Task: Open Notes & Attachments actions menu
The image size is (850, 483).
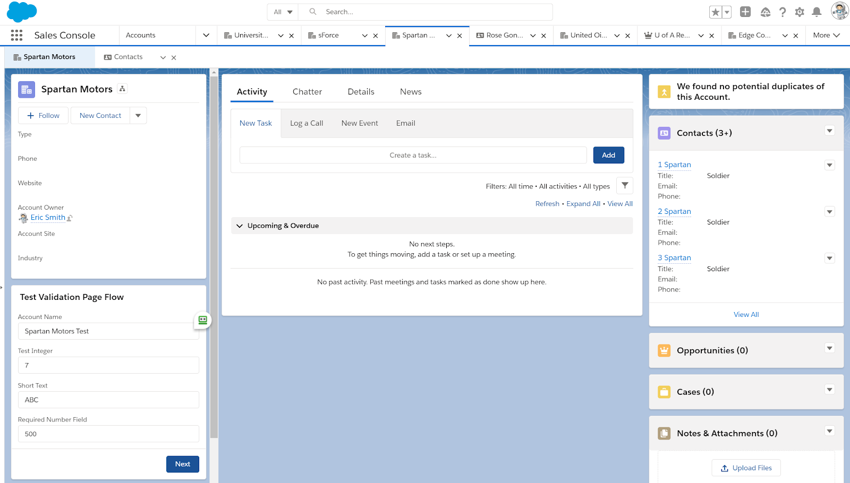Action: [x=830, y=431]
